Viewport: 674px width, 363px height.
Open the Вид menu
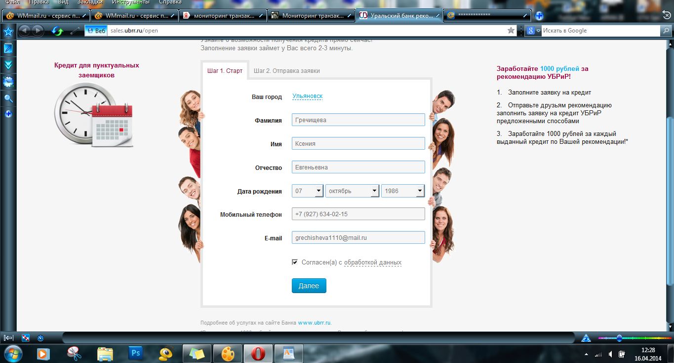click(63, 2)
